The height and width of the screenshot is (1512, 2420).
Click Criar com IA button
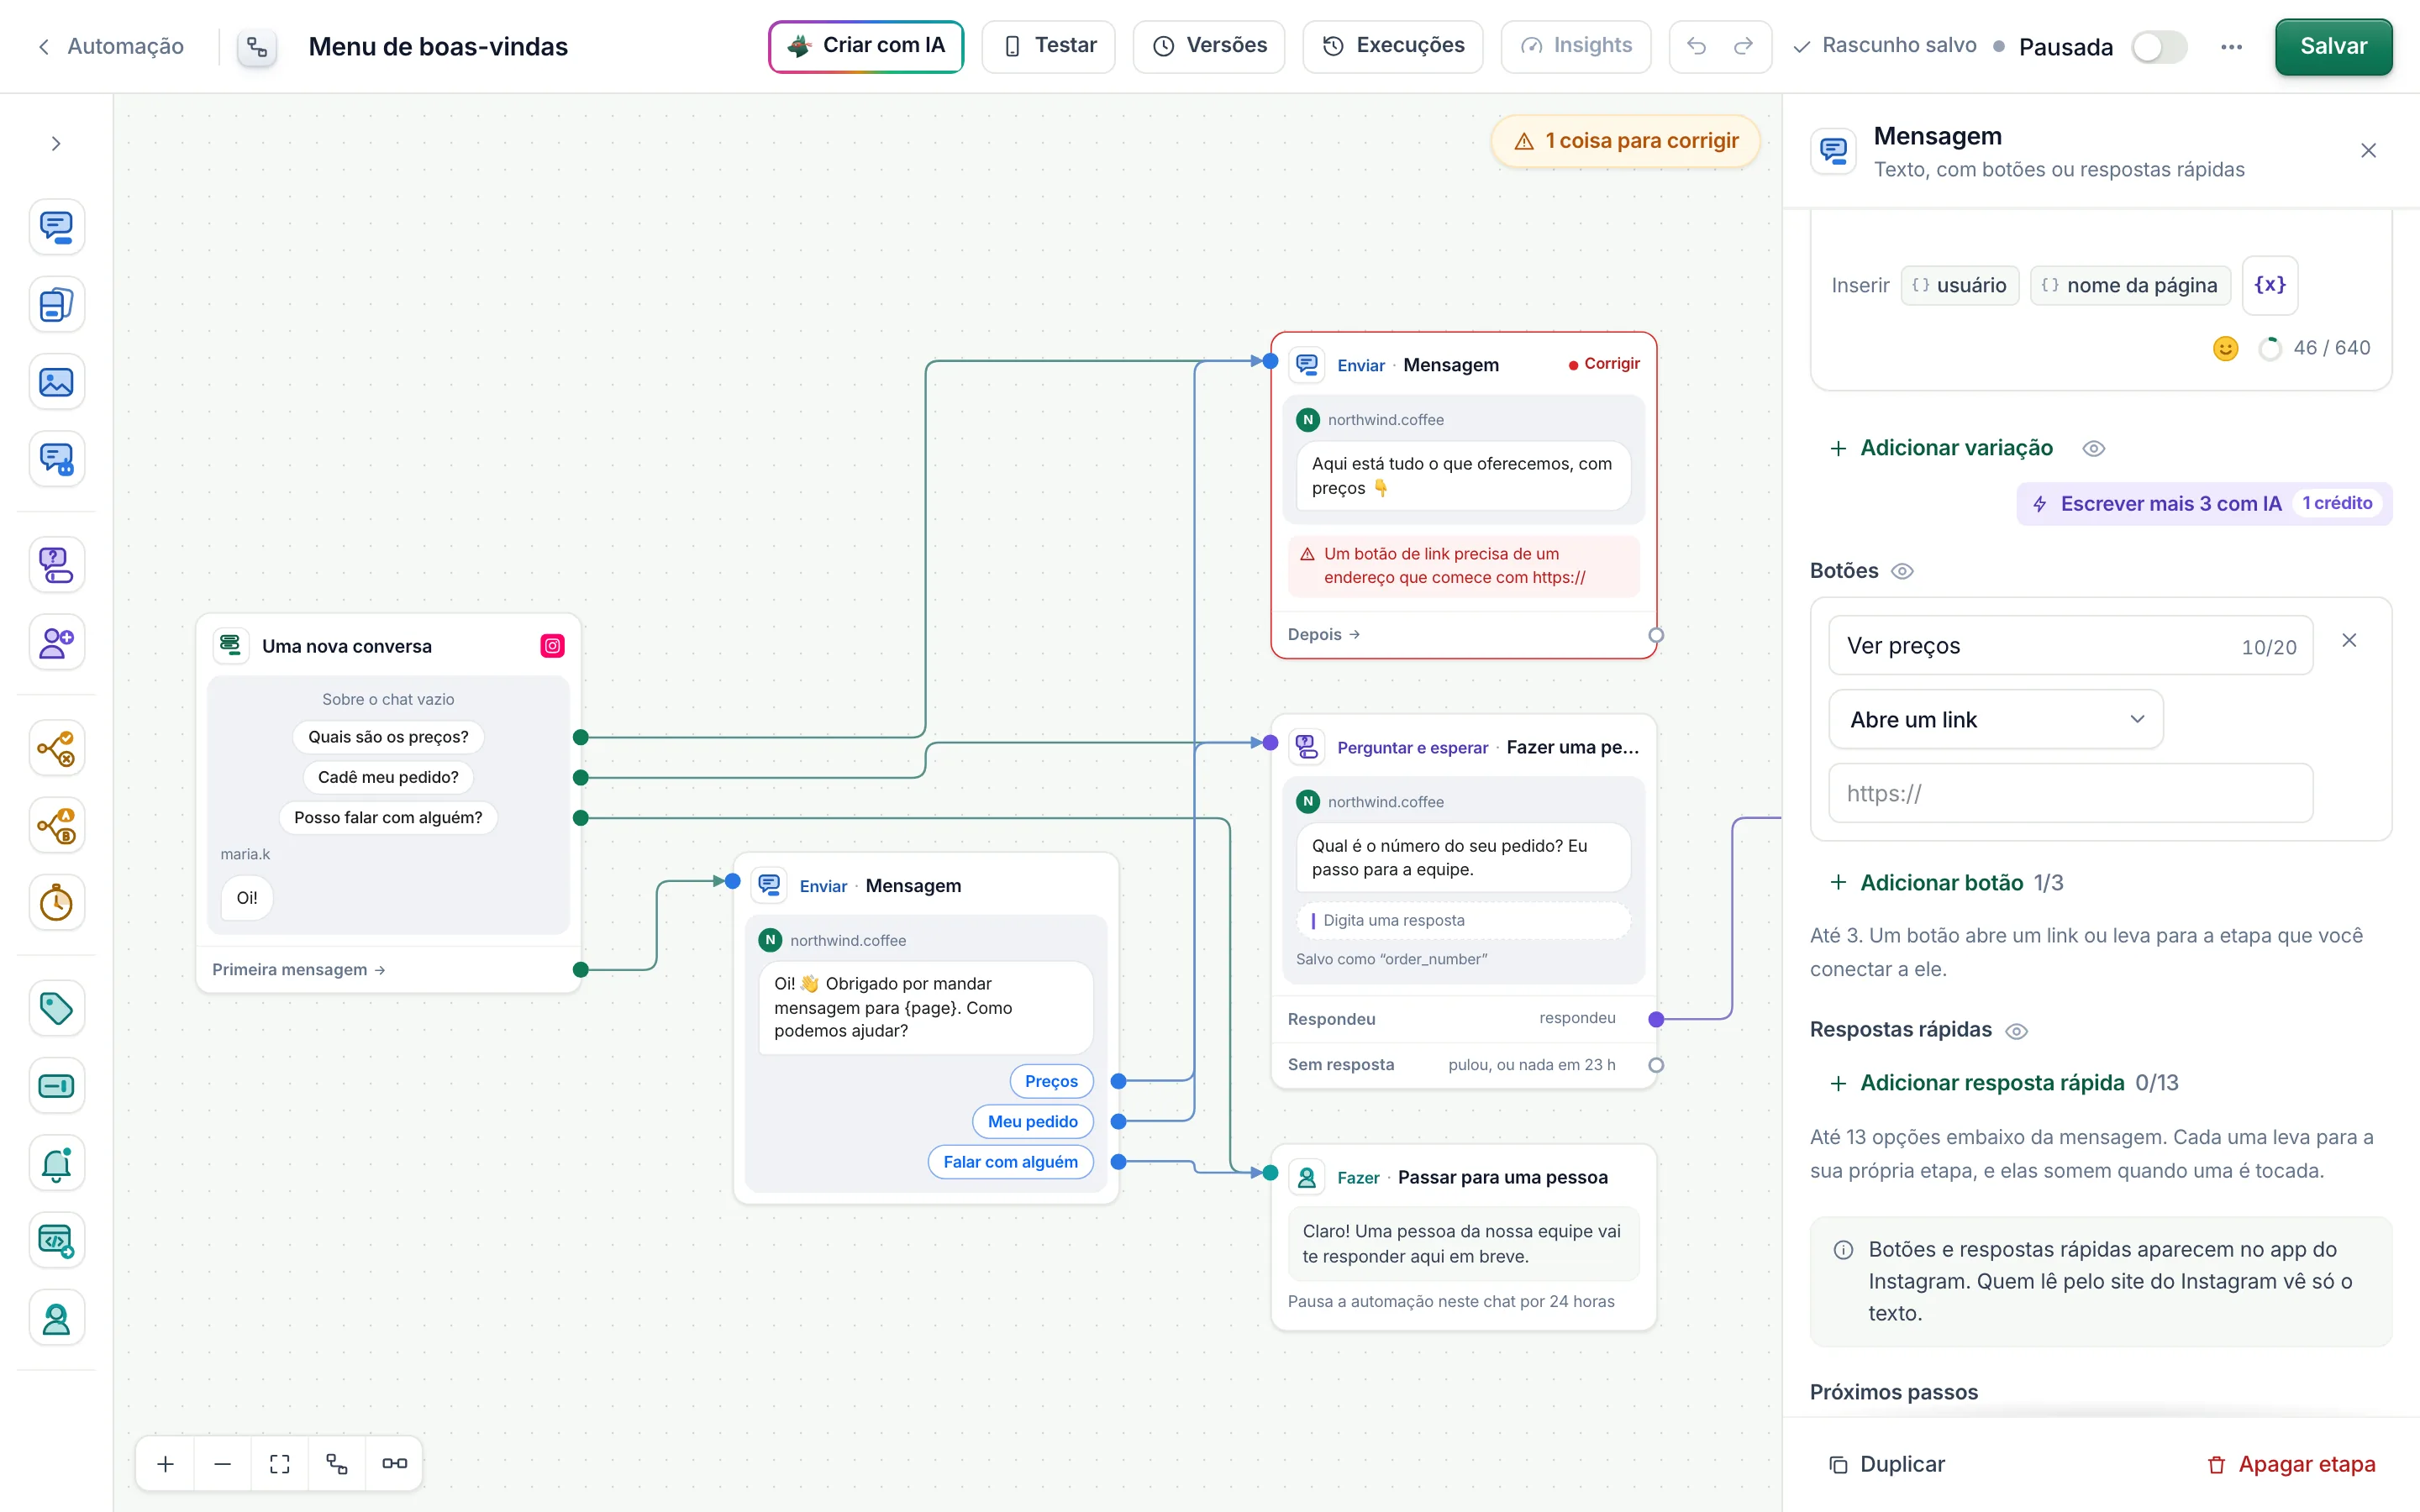click(x=865, y=46)
